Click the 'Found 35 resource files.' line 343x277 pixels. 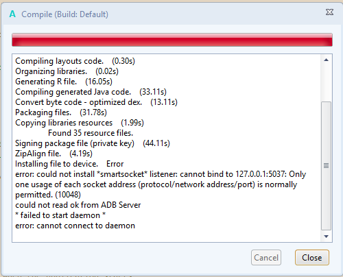(91, 133)
